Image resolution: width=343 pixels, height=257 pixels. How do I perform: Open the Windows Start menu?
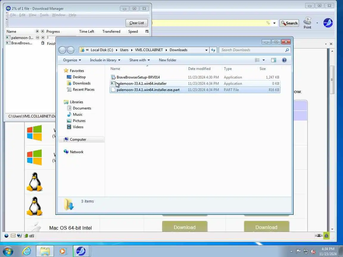pyautogui.click(x=8, y=251)
